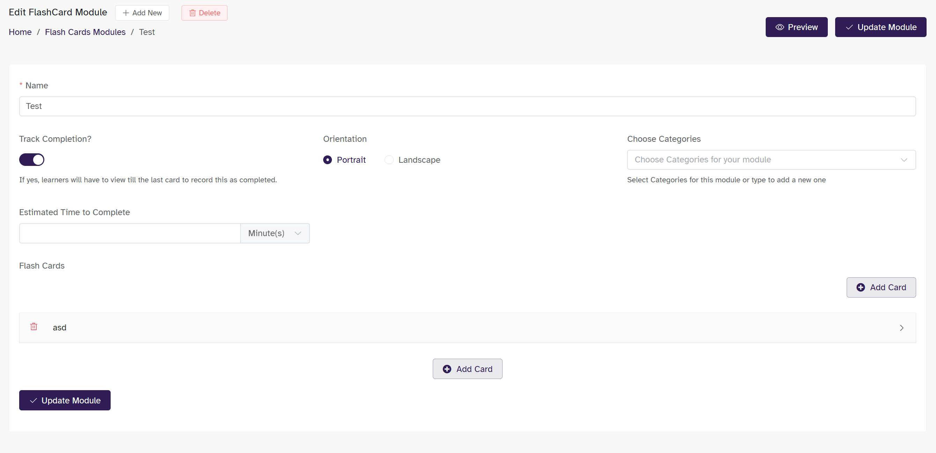This screenshot has width=936, height=453.
Task: Click plus circle icon on upper Add Card
Action: [x=860, y=287]
